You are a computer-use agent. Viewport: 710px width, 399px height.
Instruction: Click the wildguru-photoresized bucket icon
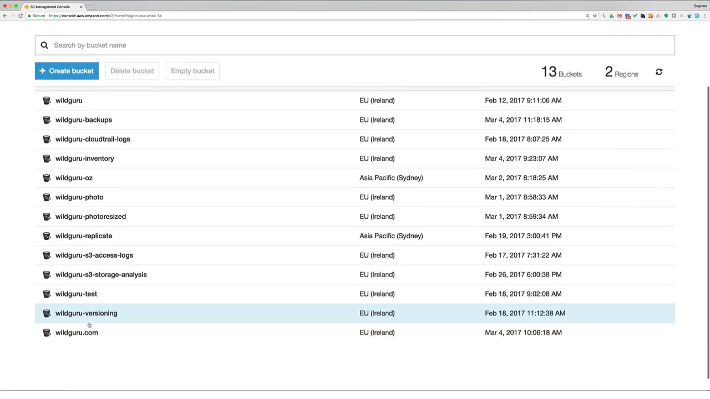[47, 217]
